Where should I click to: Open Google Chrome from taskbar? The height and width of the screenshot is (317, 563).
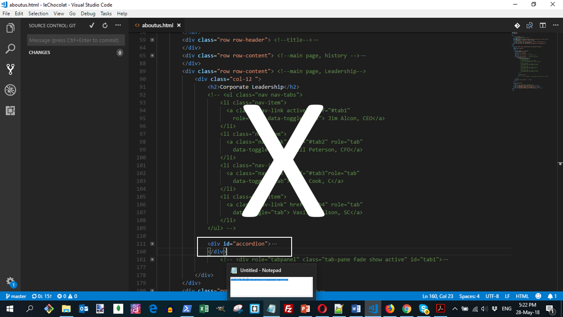pyautogui.click(x=407, y=309)
